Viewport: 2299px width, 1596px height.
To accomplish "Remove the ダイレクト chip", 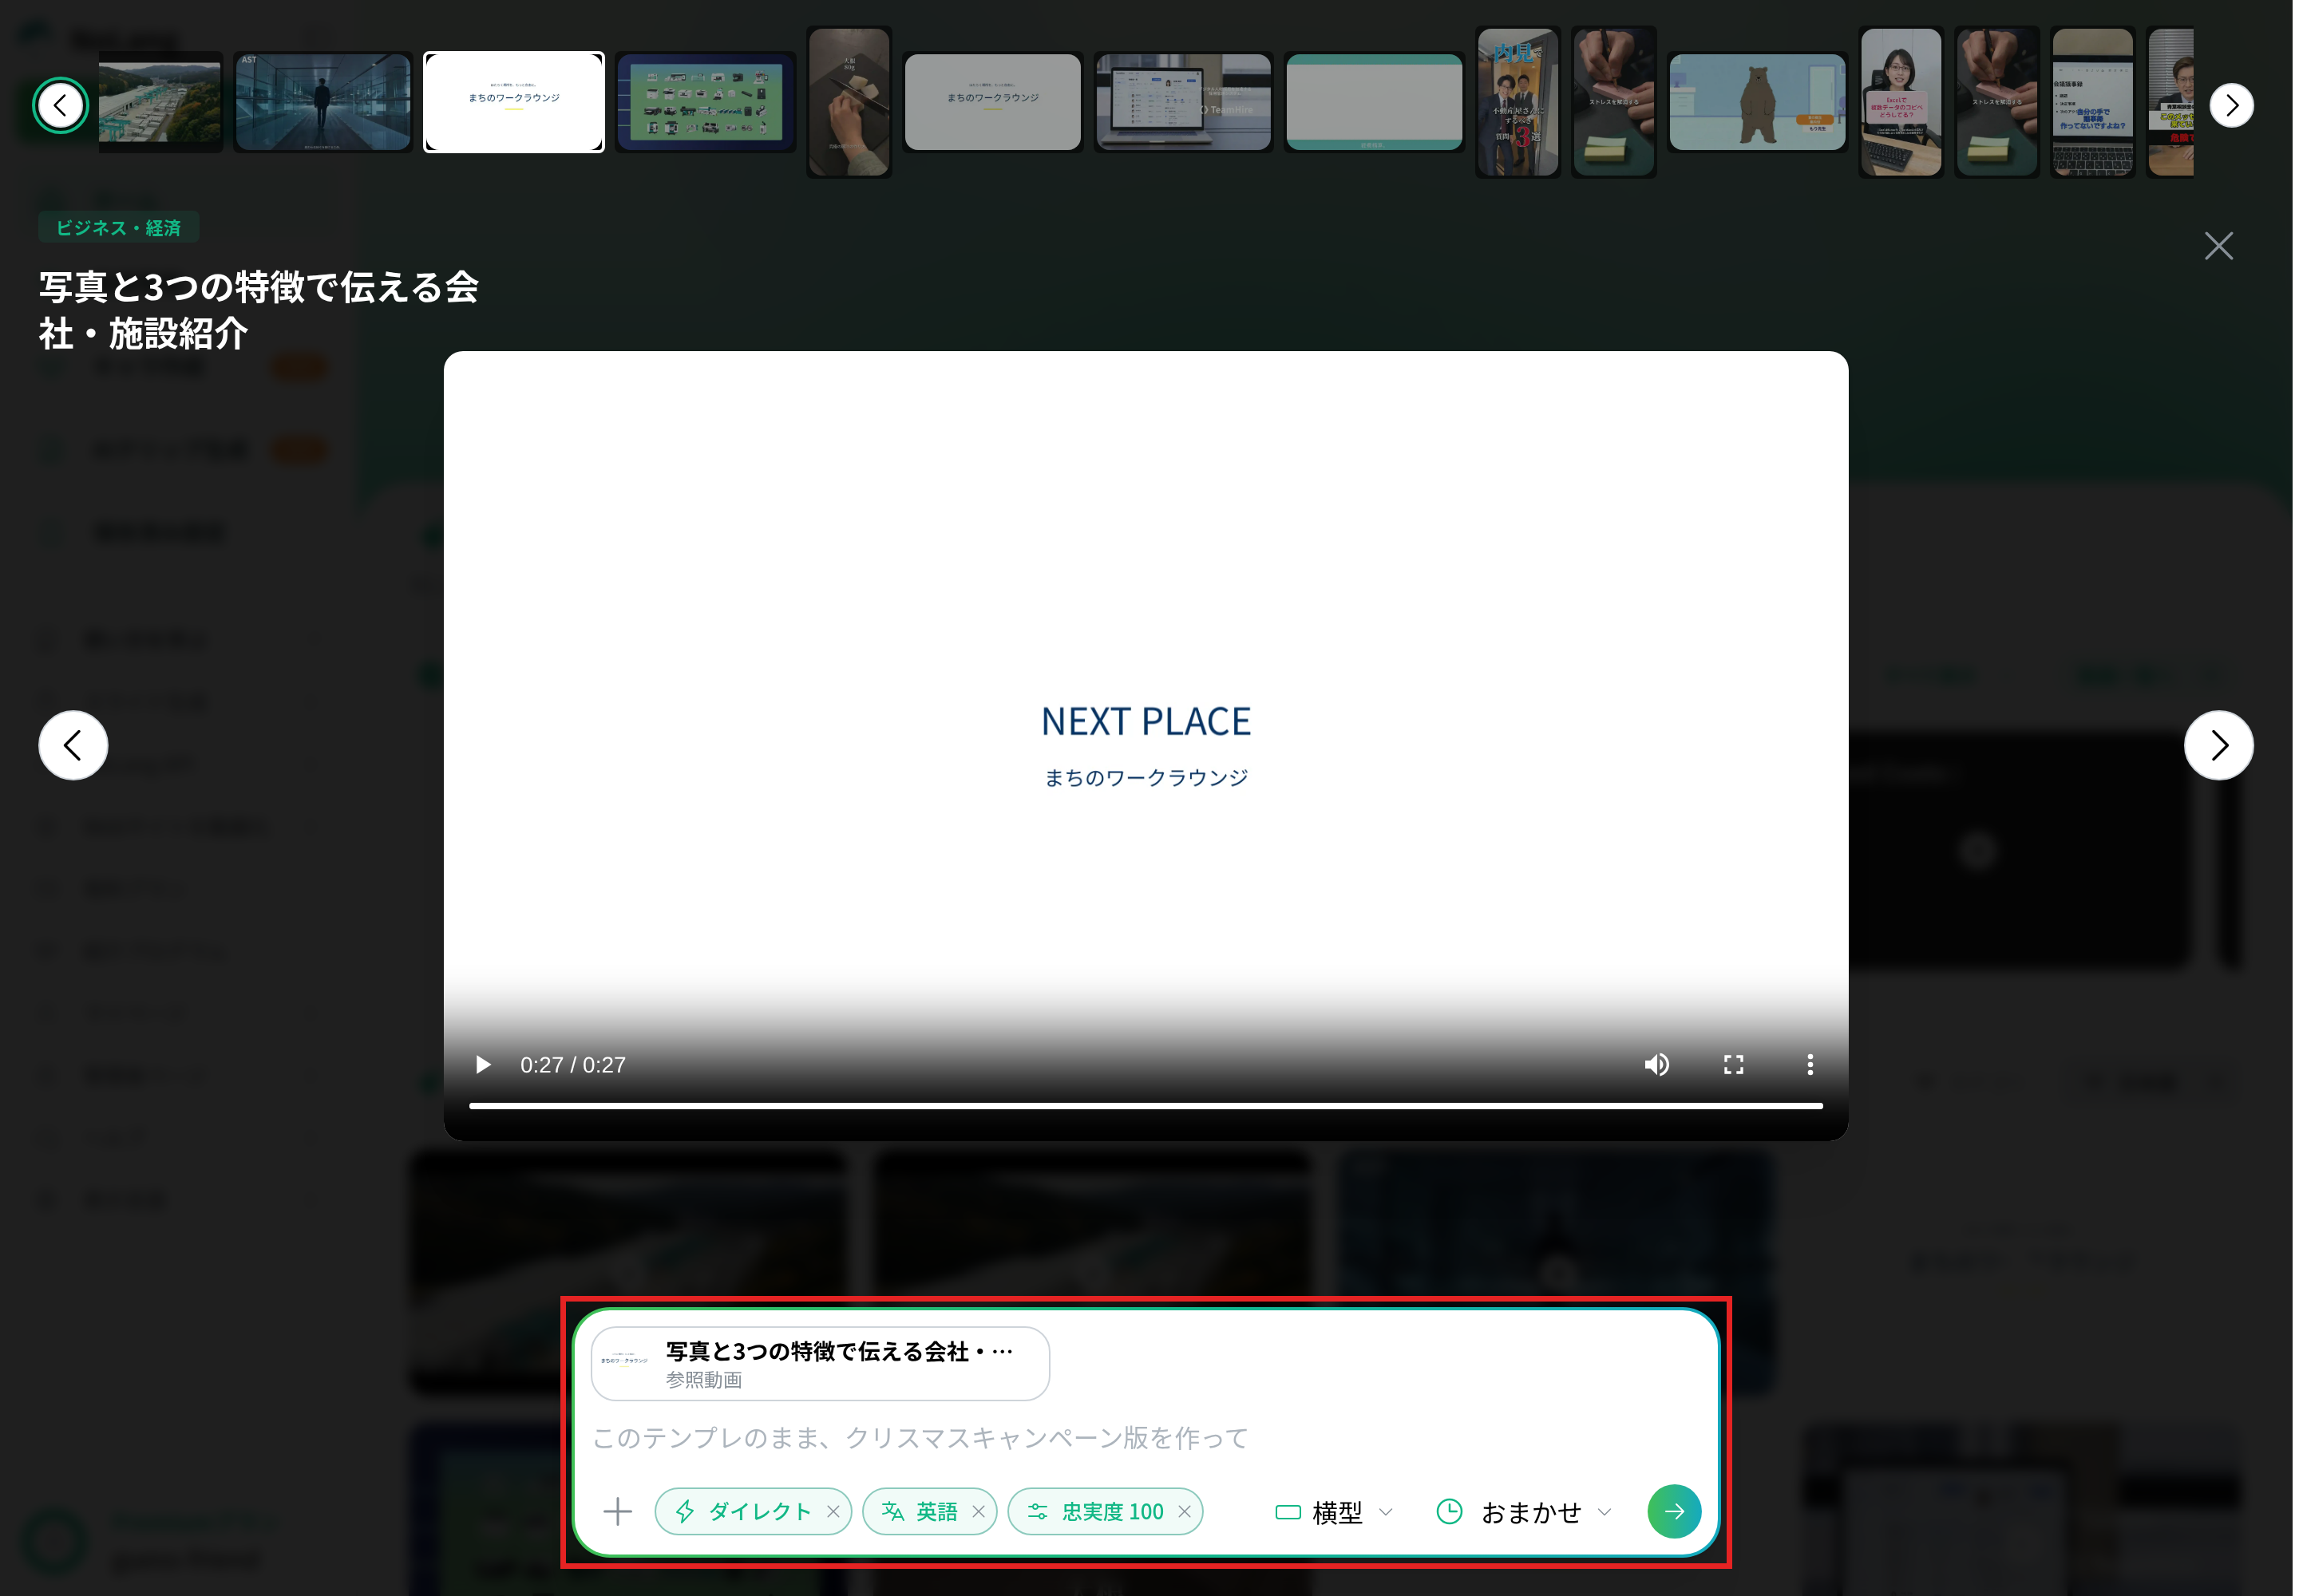I will point(833,1512).
